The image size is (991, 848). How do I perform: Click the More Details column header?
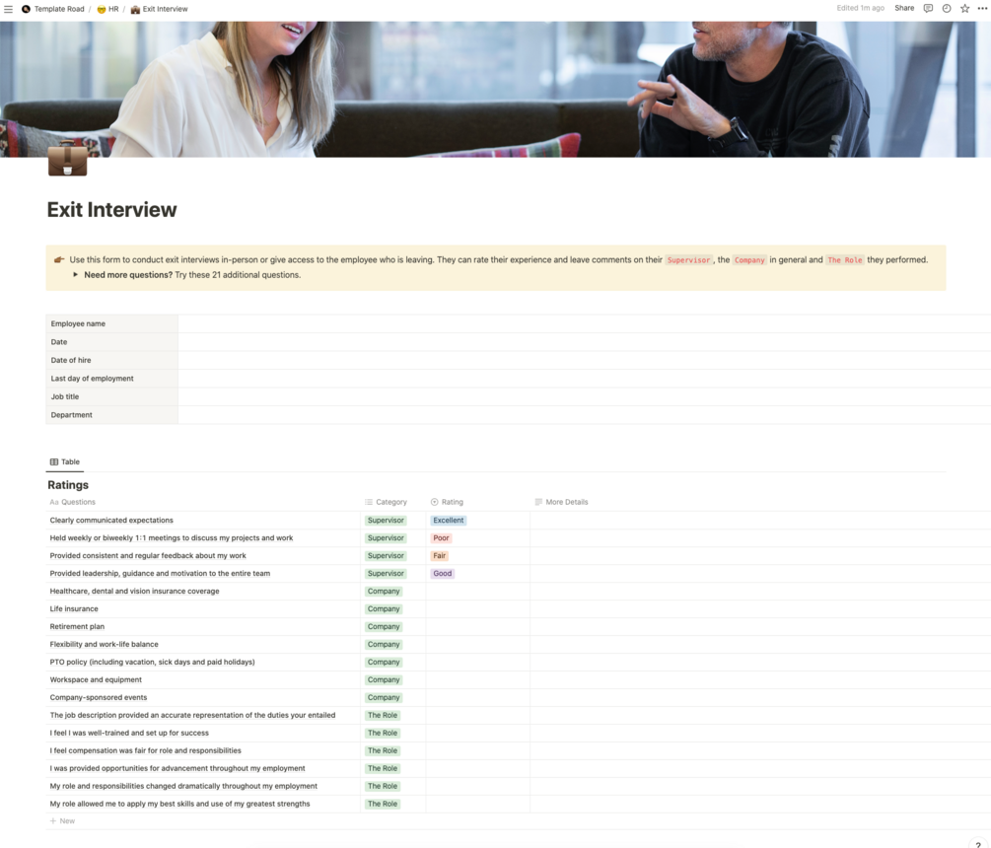pyautogui.click(x=561, y=502)
